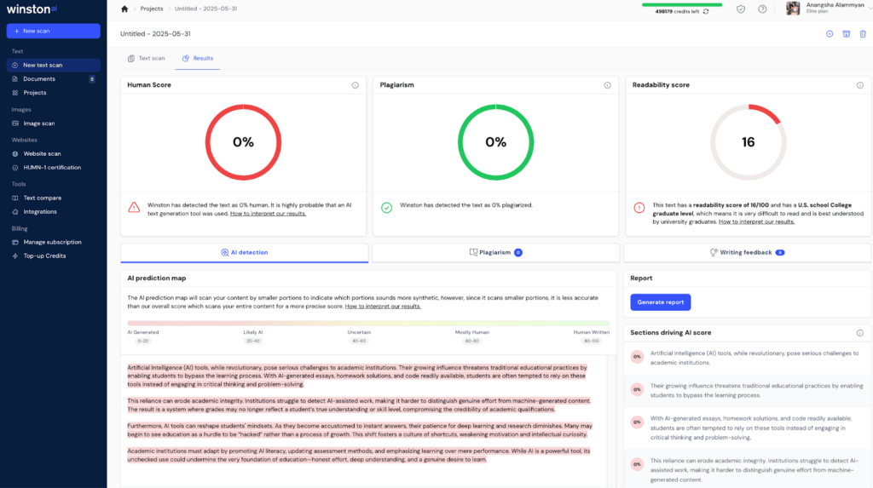Delete this scan with the trash icon
This screenshot has height=488, width=873.
click(863, 34)
